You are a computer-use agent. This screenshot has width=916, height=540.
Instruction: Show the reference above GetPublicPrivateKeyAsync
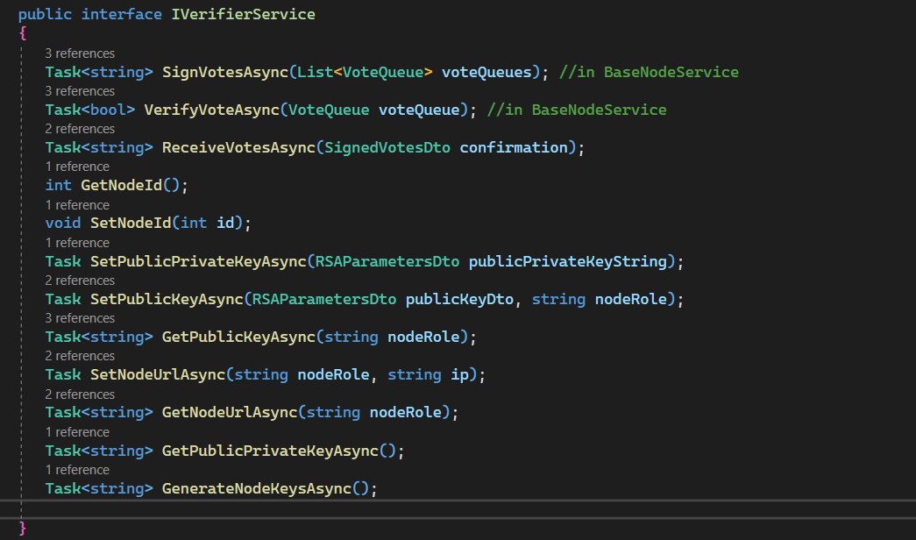click(x=77, y=432)
